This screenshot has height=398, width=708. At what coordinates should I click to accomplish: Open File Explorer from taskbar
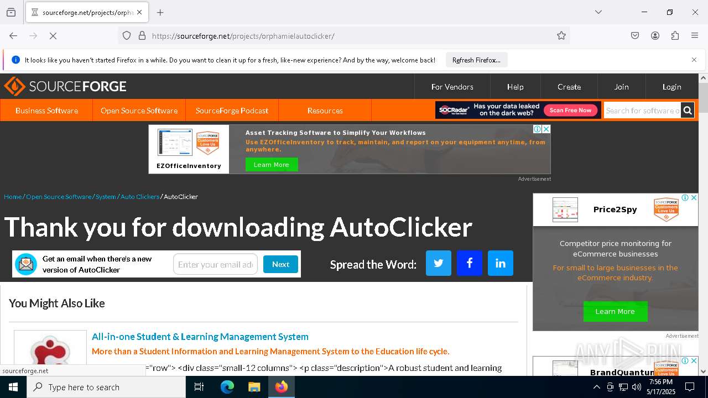point(254,387)
